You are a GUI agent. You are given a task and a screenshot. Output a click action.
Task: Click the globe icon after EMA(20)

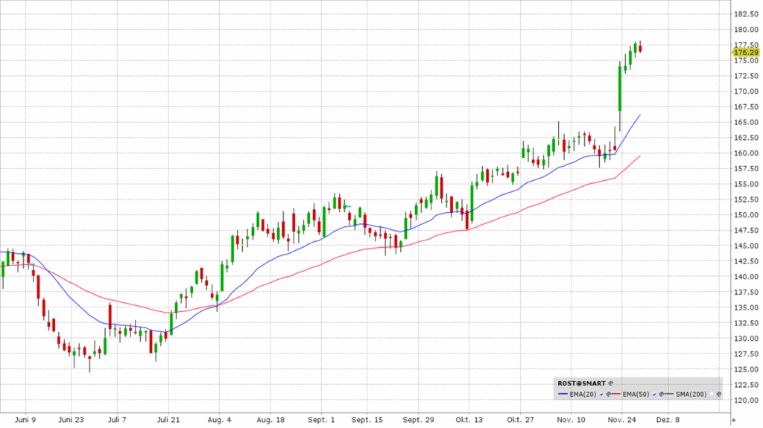[x=608, y=395]
